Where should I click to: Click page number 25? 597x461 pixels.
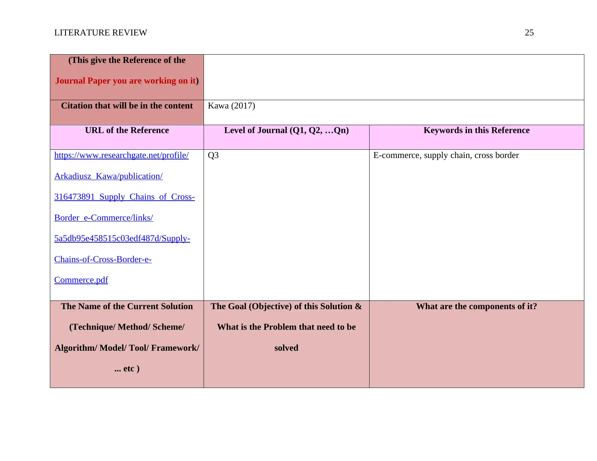[529, 33]
